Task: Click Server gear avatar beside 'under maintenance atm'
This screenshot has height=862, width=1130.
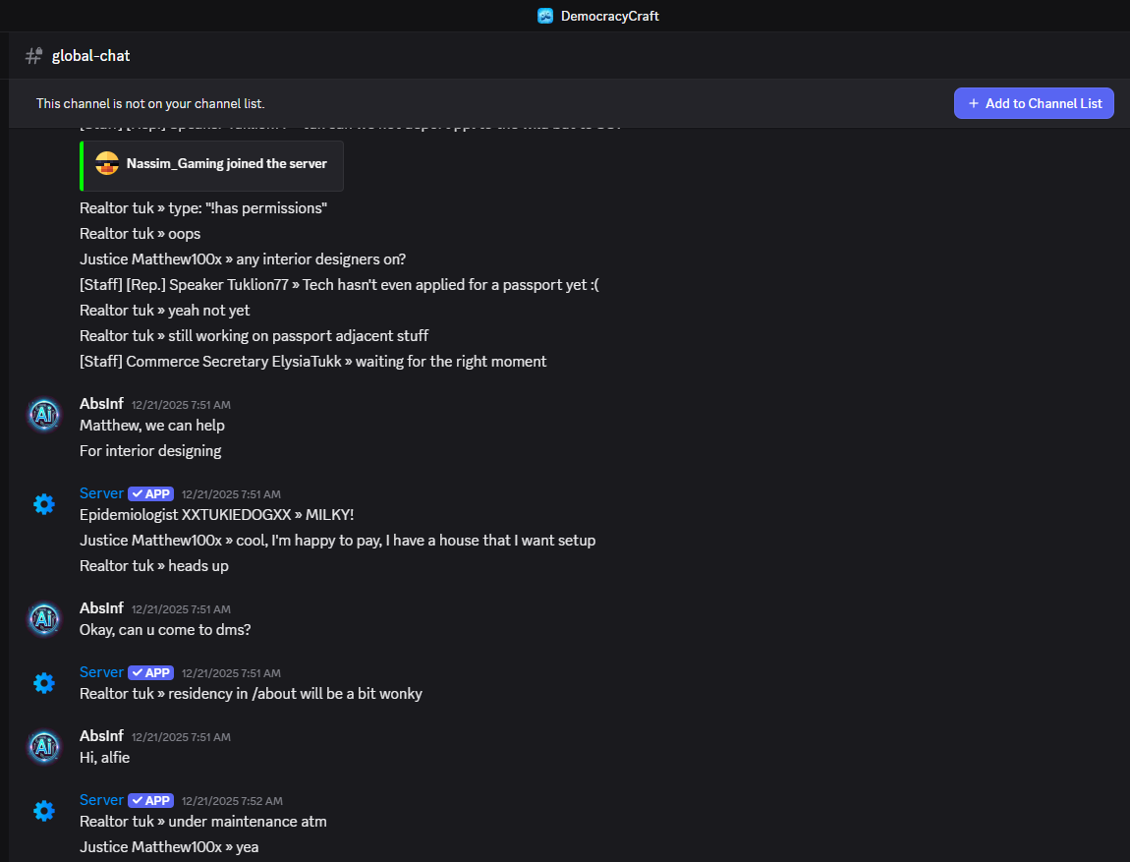Action: [43, 811]
